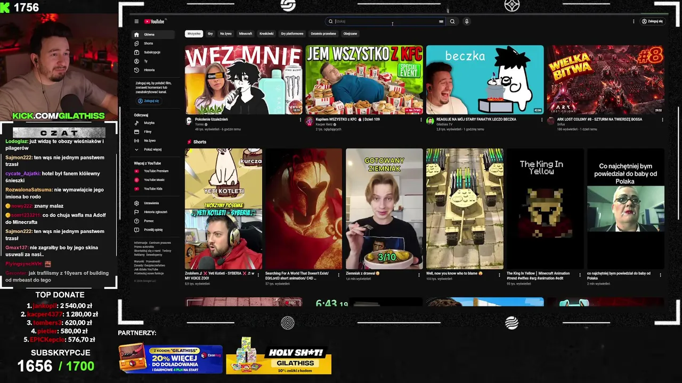Open the Informacje footer link
682x383 pixels.
(x=141, y=243)
